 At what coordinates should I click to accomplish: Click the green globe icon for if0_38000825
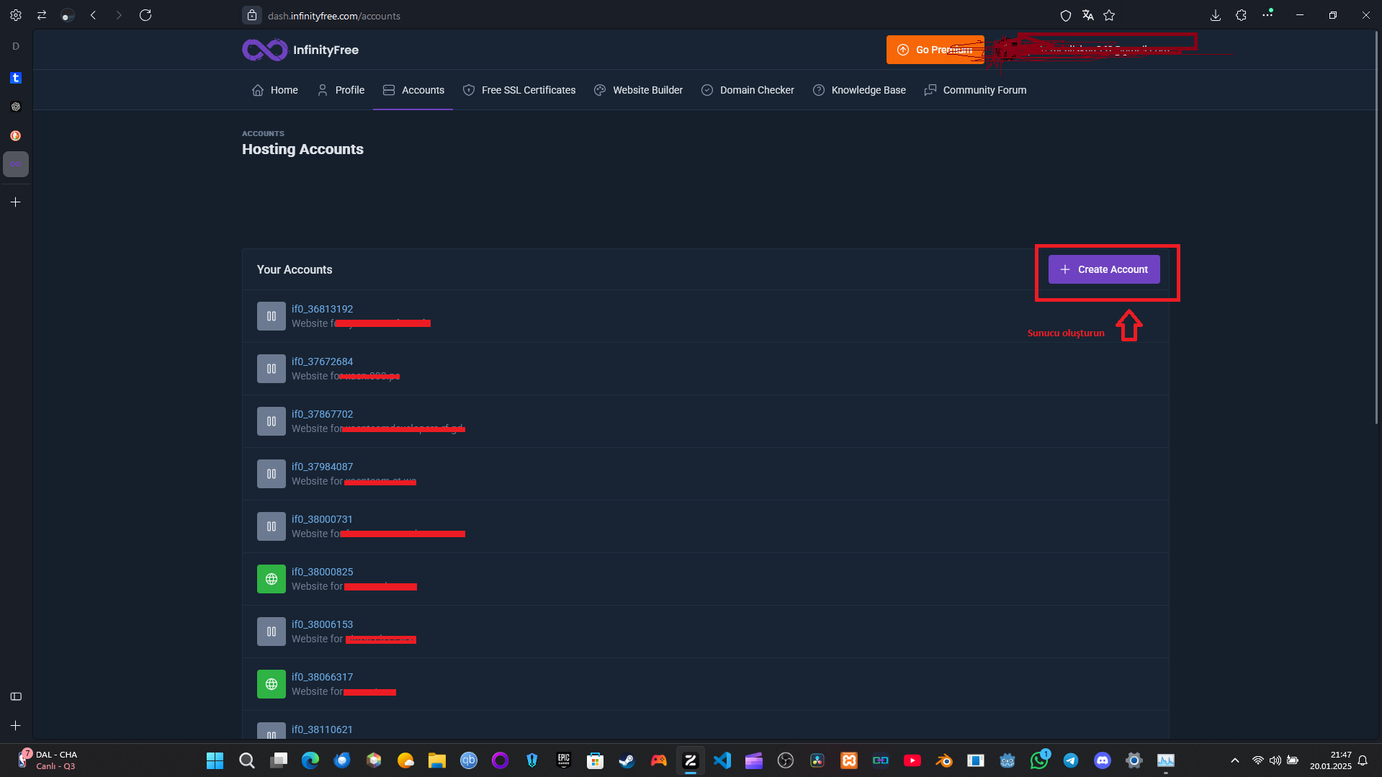coord(272,579)
